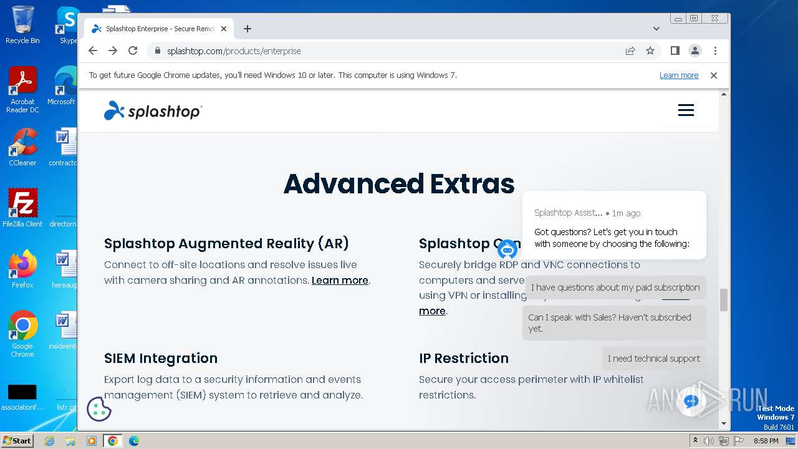Viewport: 798px width, 449px height.
Task: Click the 'Advanced Extras' heading
Action: 399,184
